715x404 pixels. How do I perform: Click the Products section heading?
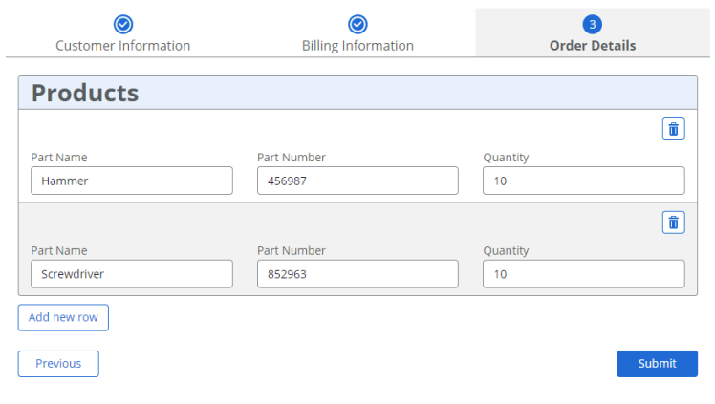(85, 93)
